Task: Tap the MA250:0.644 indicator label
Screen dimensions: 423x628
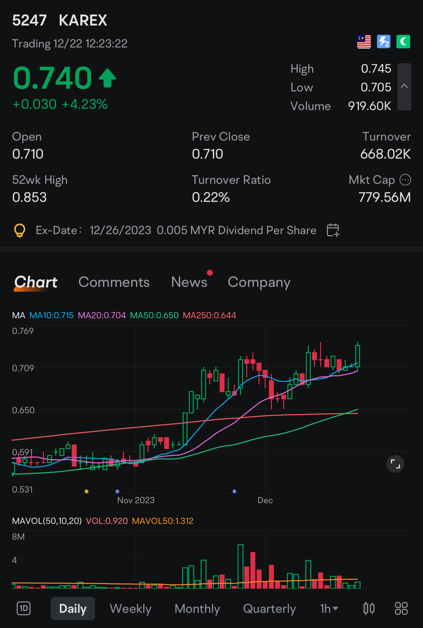Action: (x=209, y=315)
